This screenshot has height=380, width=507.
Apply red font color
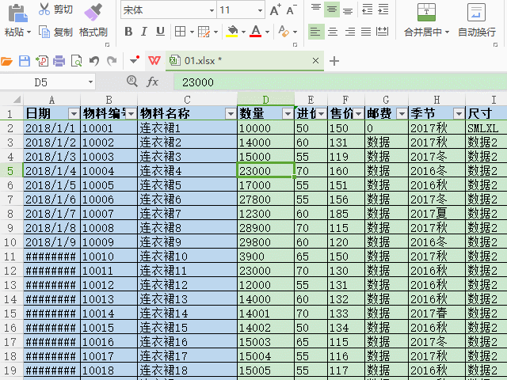coord(255,32)
